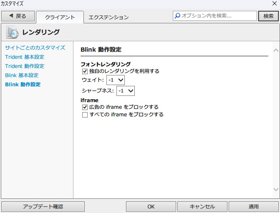Click the レンダリング page icon
Image resolution: width=280 pixels, height=213 pixels.
pos(13,32)
